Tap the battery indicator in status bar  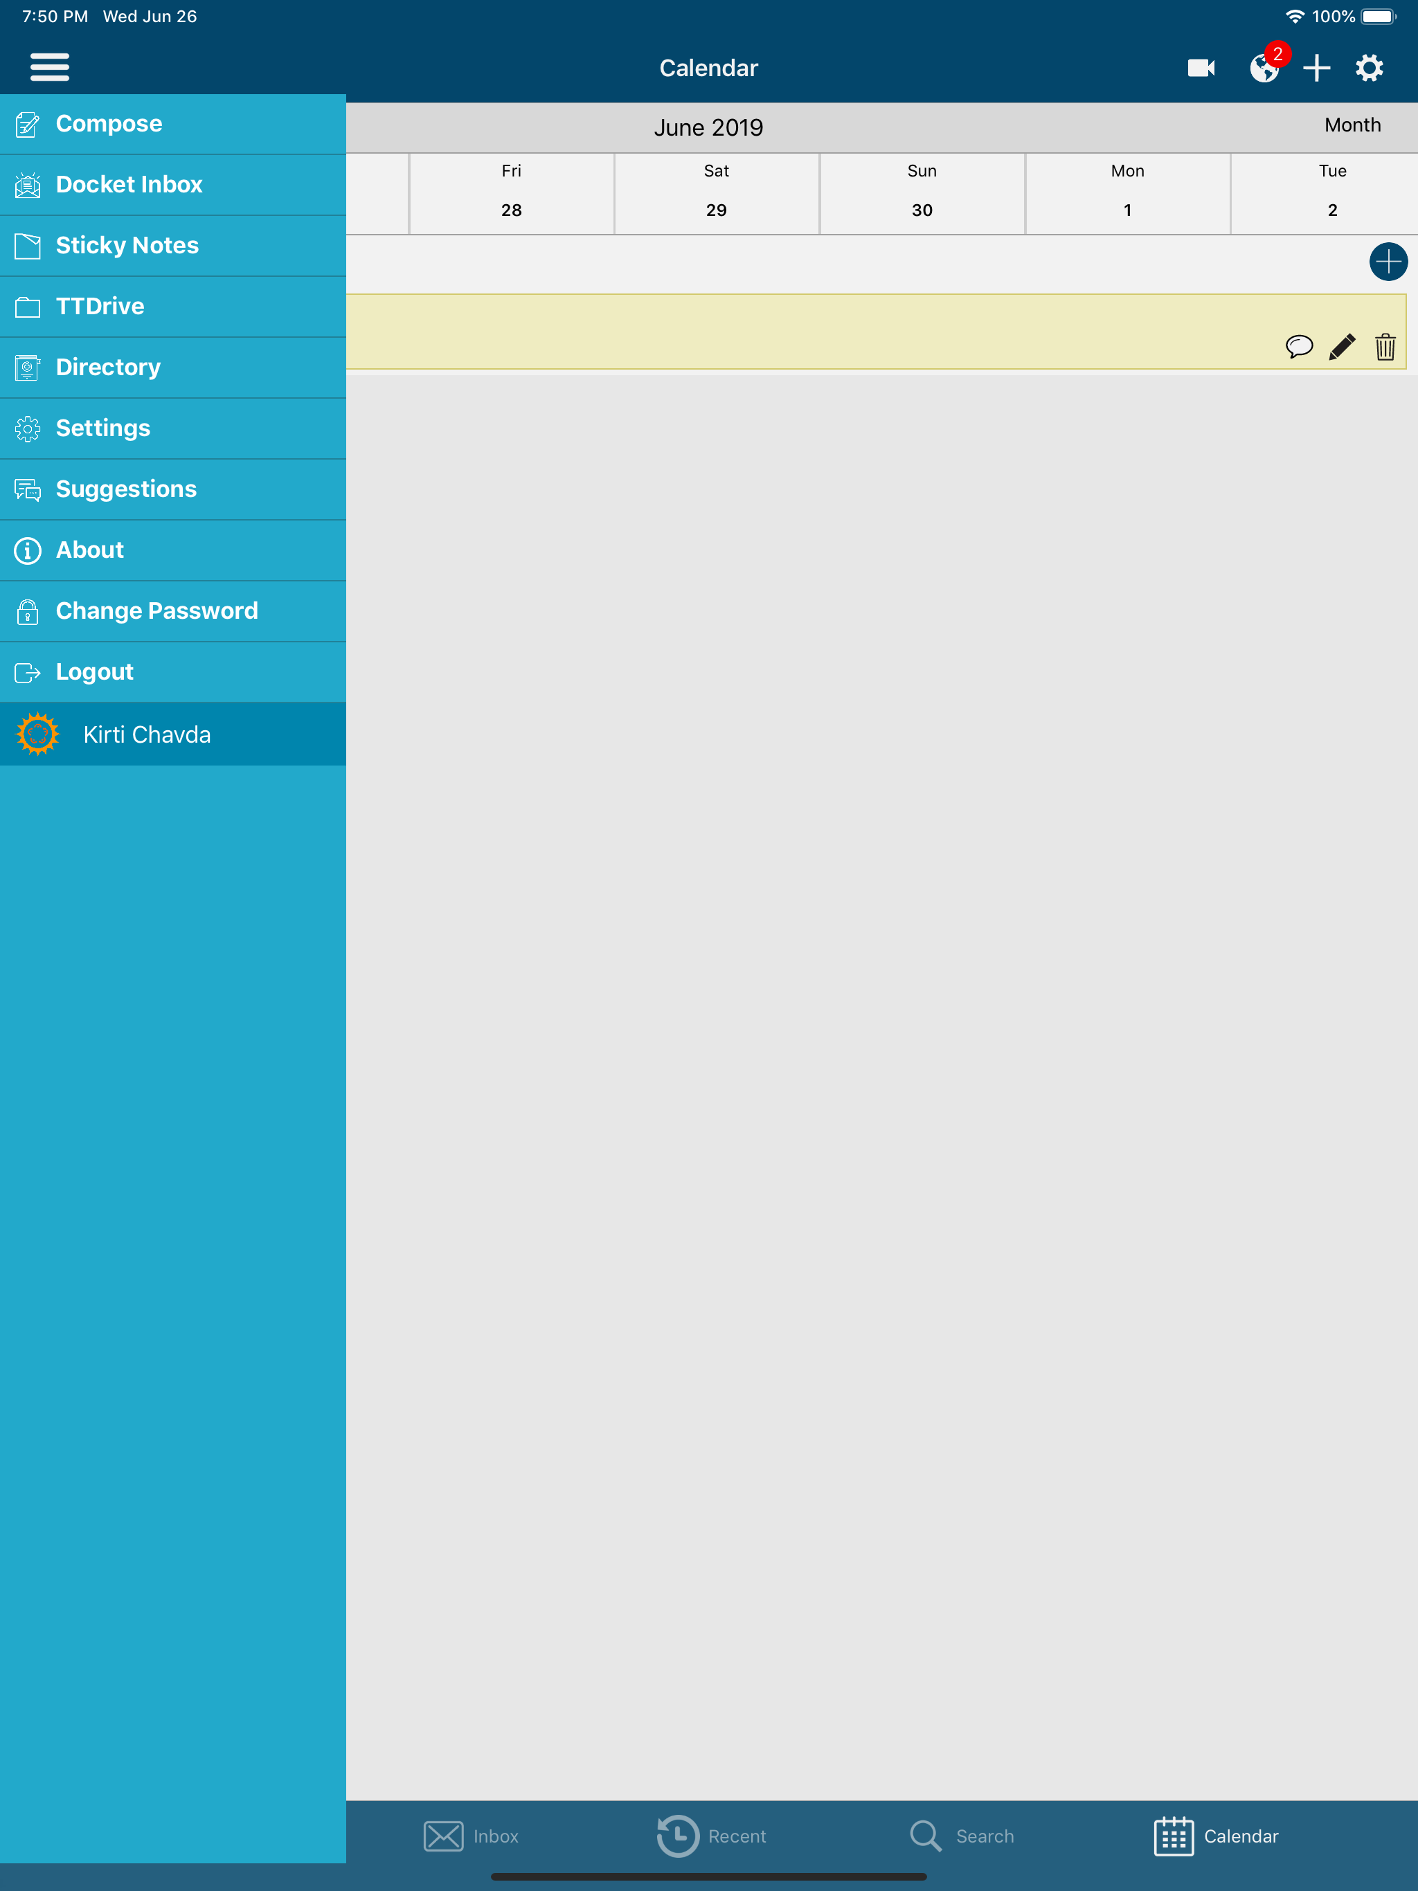click(1378, 16)
